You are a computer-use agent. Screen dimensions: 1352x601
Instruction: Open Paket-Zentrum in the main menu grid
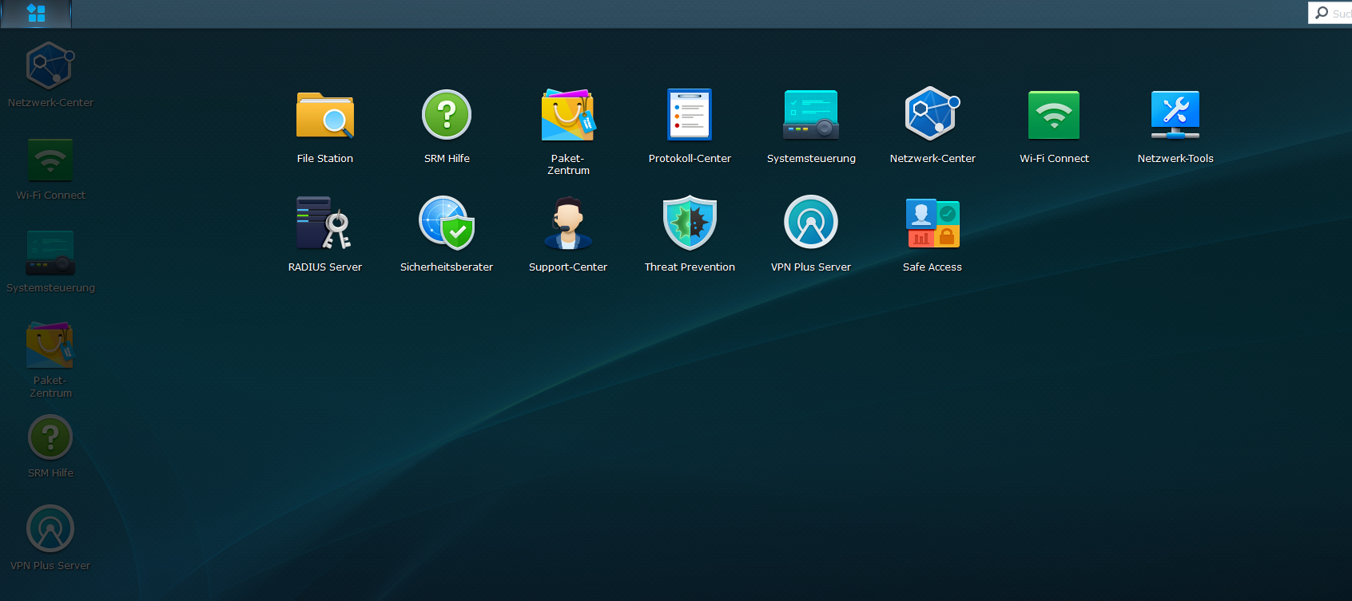(567, 117)
